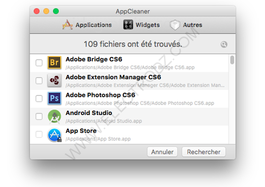Click the Autres shield icon
Image resolution: width=265 pixels, height=187 pixels.
(175, 25)
